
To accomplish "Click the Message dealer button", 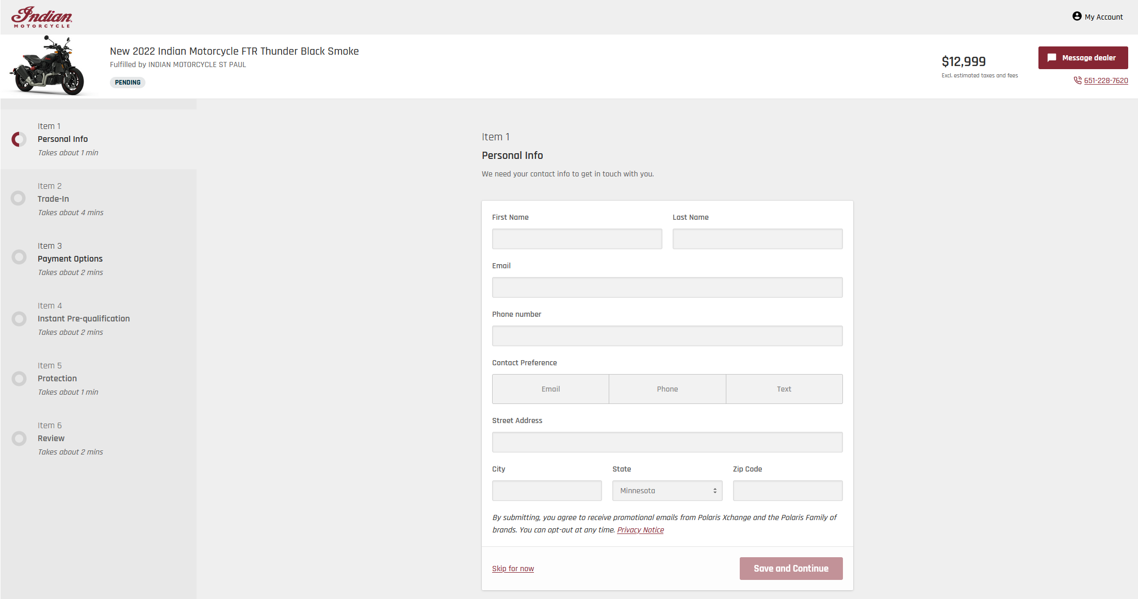I will click(x=1082, y=58).
